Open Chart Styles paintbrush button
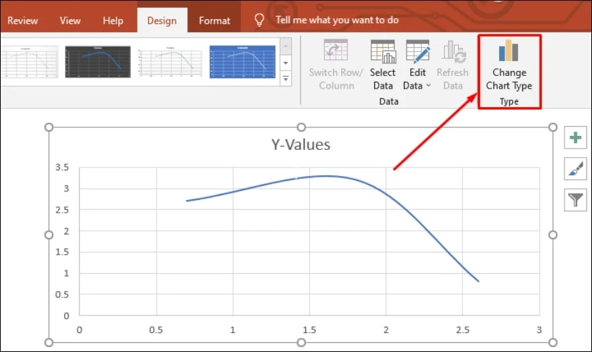 tap(575, 169)
